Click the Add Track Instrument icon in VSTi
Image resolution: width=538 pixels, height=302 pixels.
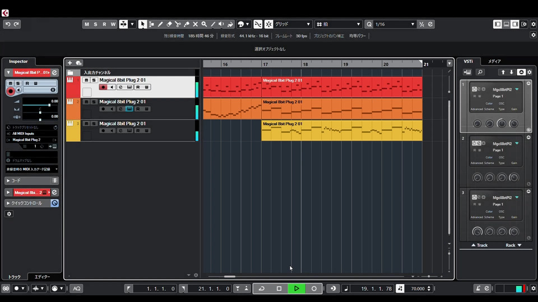pos(467,72)
